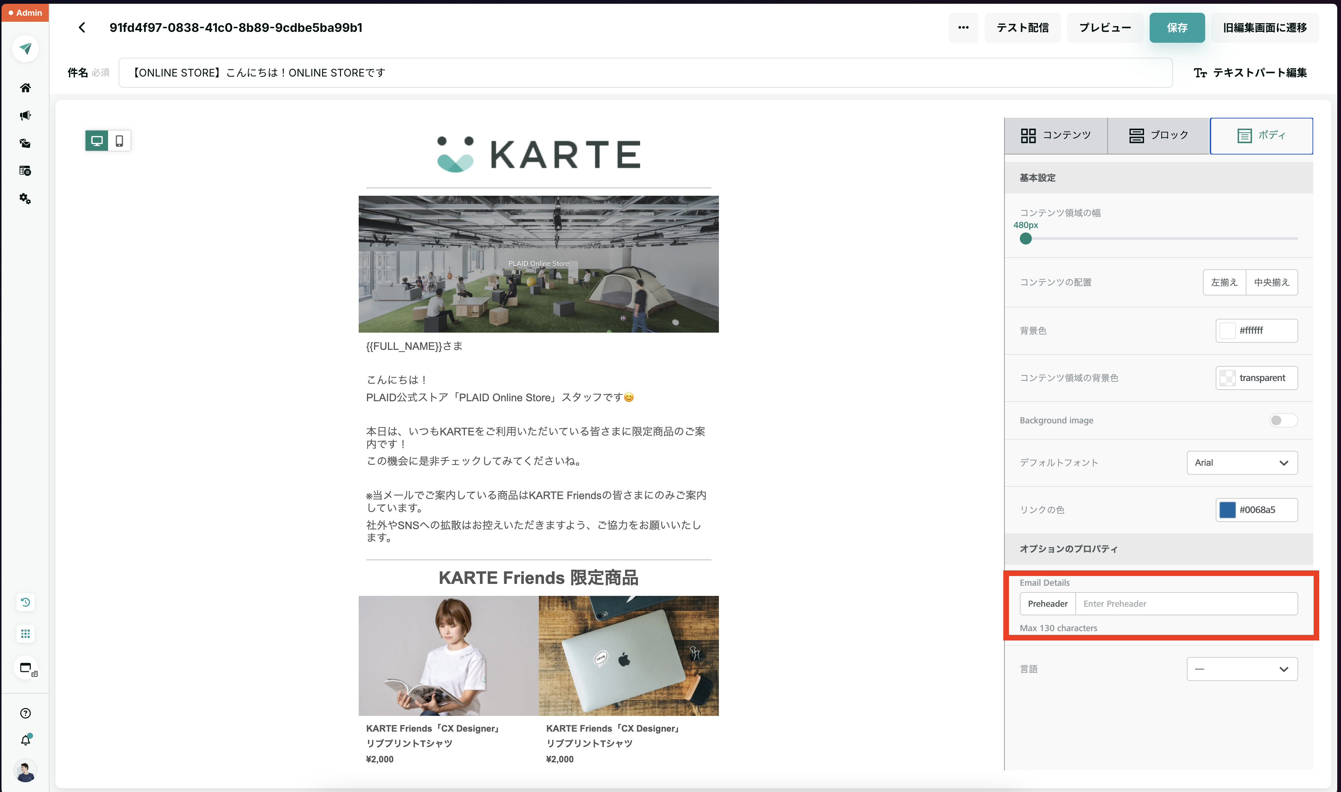Click the email title 91fd4f97-0838 text
1341x792 pixels.
236,28
